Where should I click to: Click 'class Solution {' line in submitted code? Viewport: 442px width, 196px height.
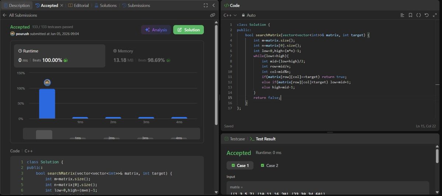pos(45,162)
